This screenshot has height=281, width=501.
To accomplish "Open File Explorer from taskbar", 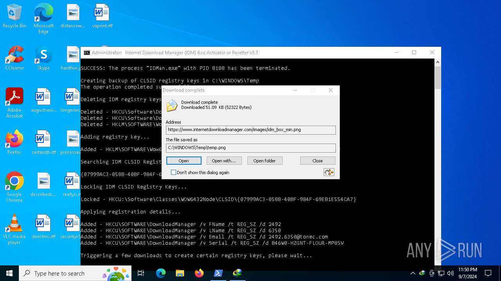I will [180, 273].
